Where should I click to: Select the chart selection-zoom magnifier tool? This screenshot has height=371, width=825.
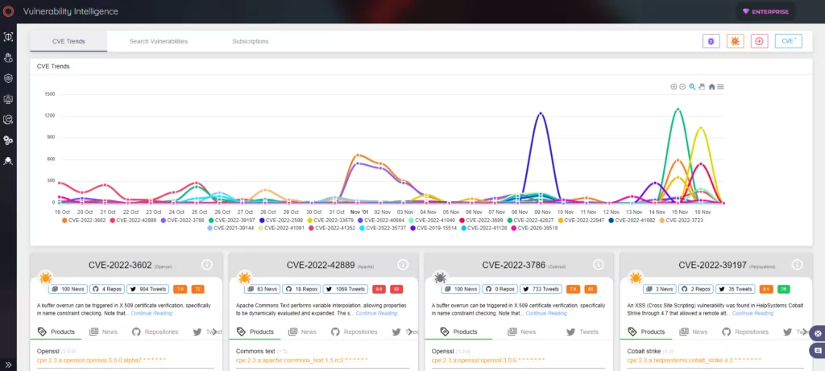(692, 87)
